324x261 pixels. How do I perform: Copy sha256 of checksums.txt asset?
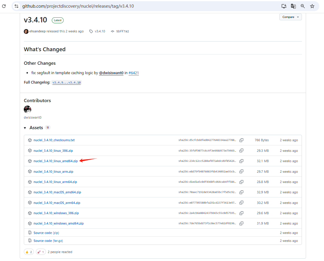point(241,140)
